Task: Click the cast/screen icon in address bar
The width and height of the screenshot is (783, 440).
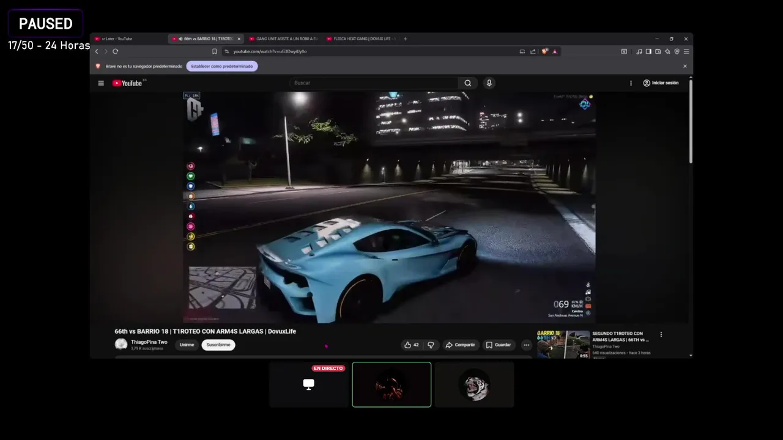Action: point(522,51)
